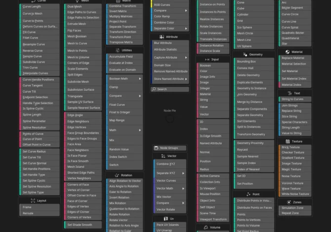Add an Extrude Mesh node

(83, 24)
